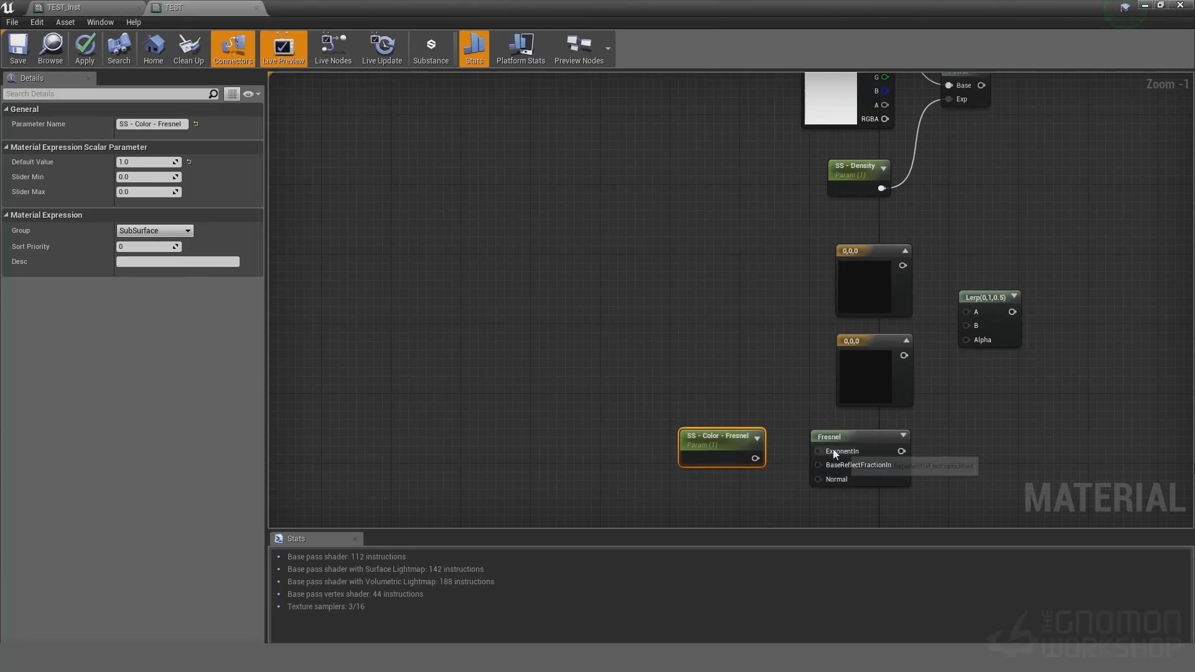Open the SubSurface Group dropdown
This screenshot has width=1195, height=672.
pos(154,231)
